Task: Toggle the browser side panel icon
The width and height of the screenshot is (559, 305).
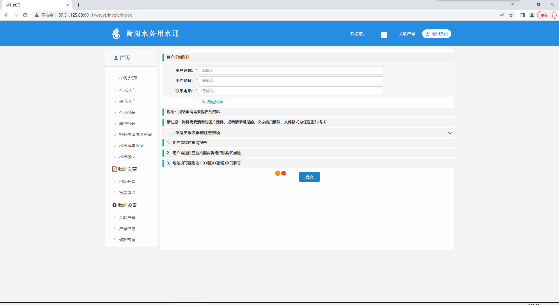Action: (x=523, y=15)
